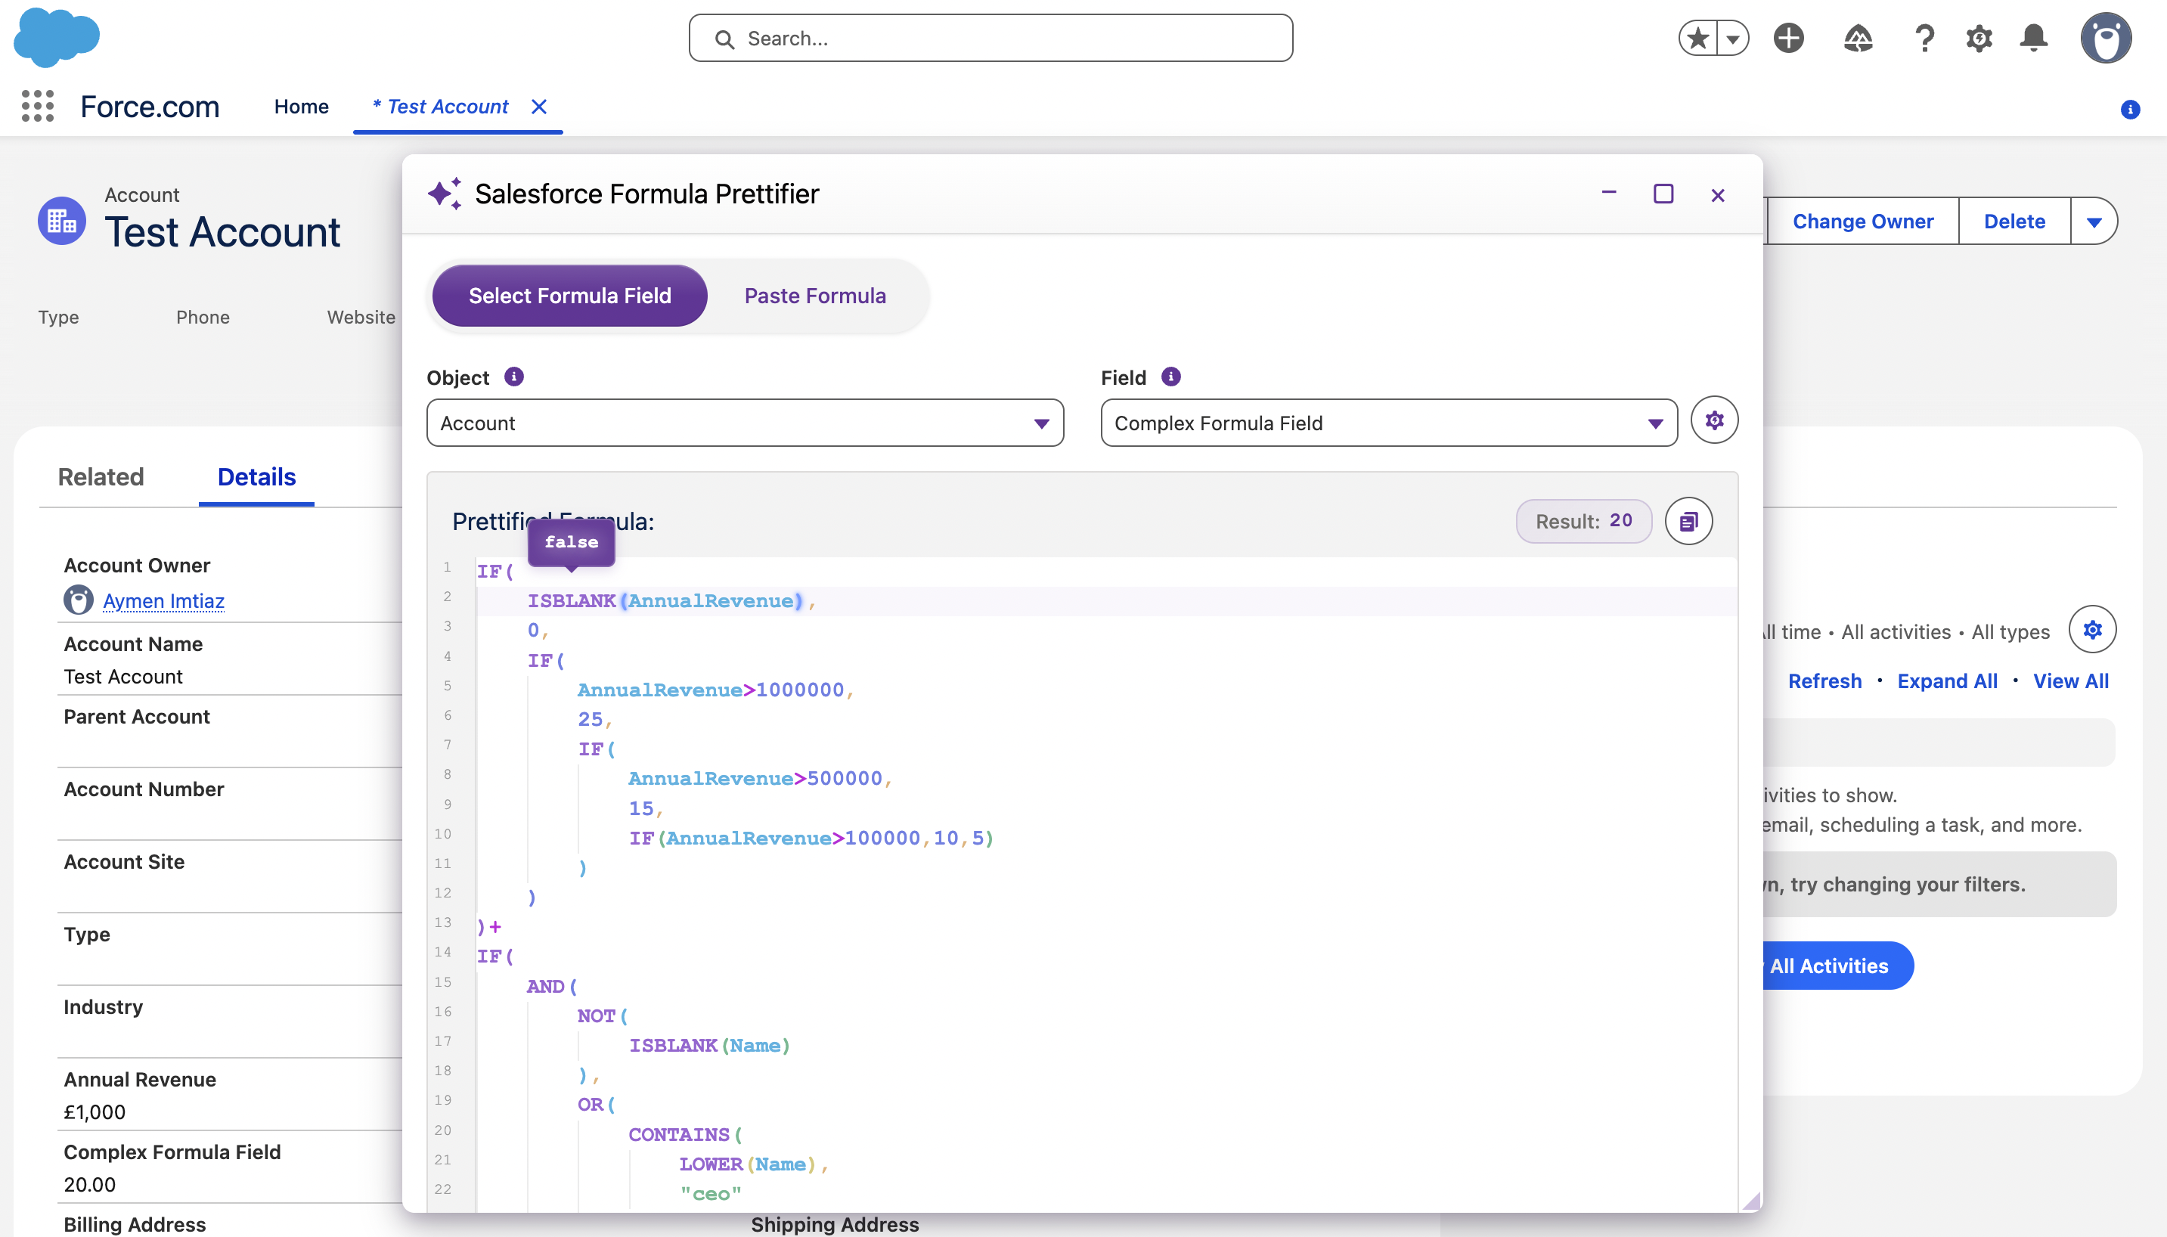Open activity timeline filter settings gear
Screen dimensions: 2167x1237
[2091, 630]
